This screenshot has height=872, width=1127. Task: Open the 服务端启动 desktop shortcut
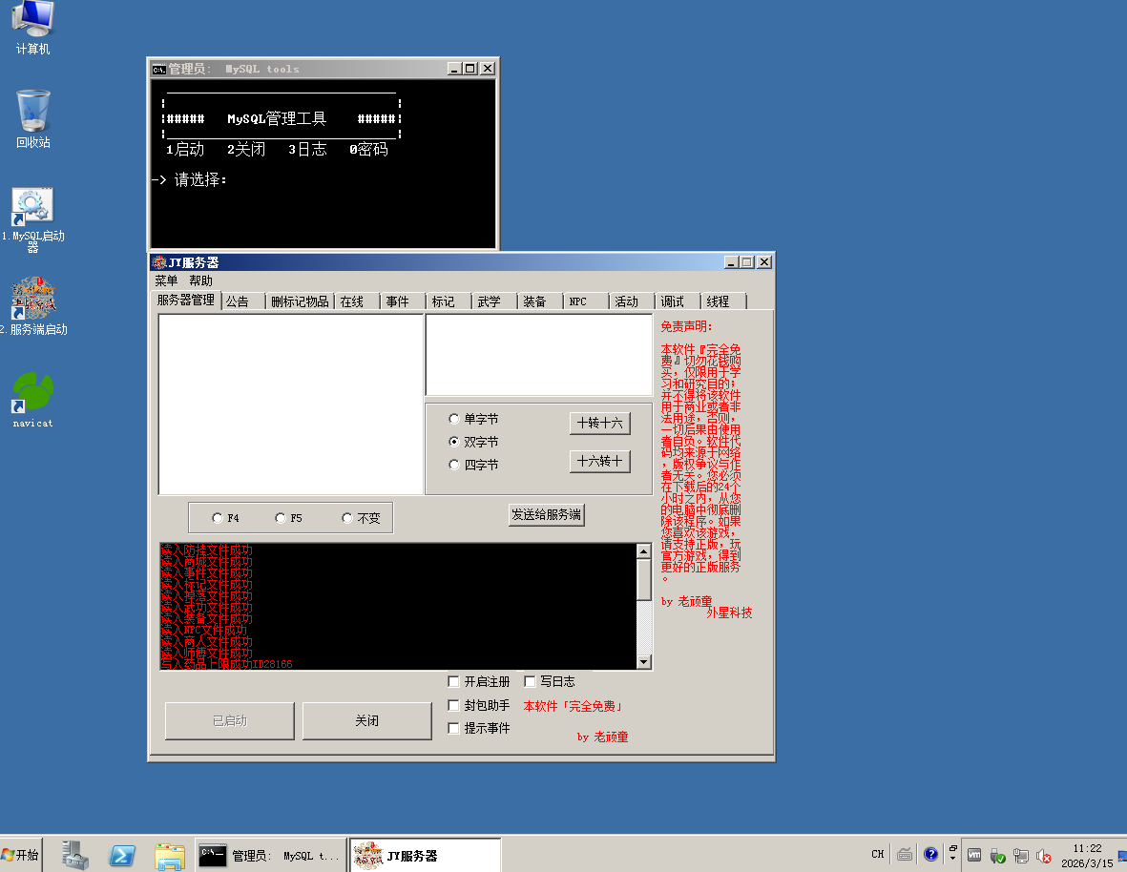click(x=32, y=300)
